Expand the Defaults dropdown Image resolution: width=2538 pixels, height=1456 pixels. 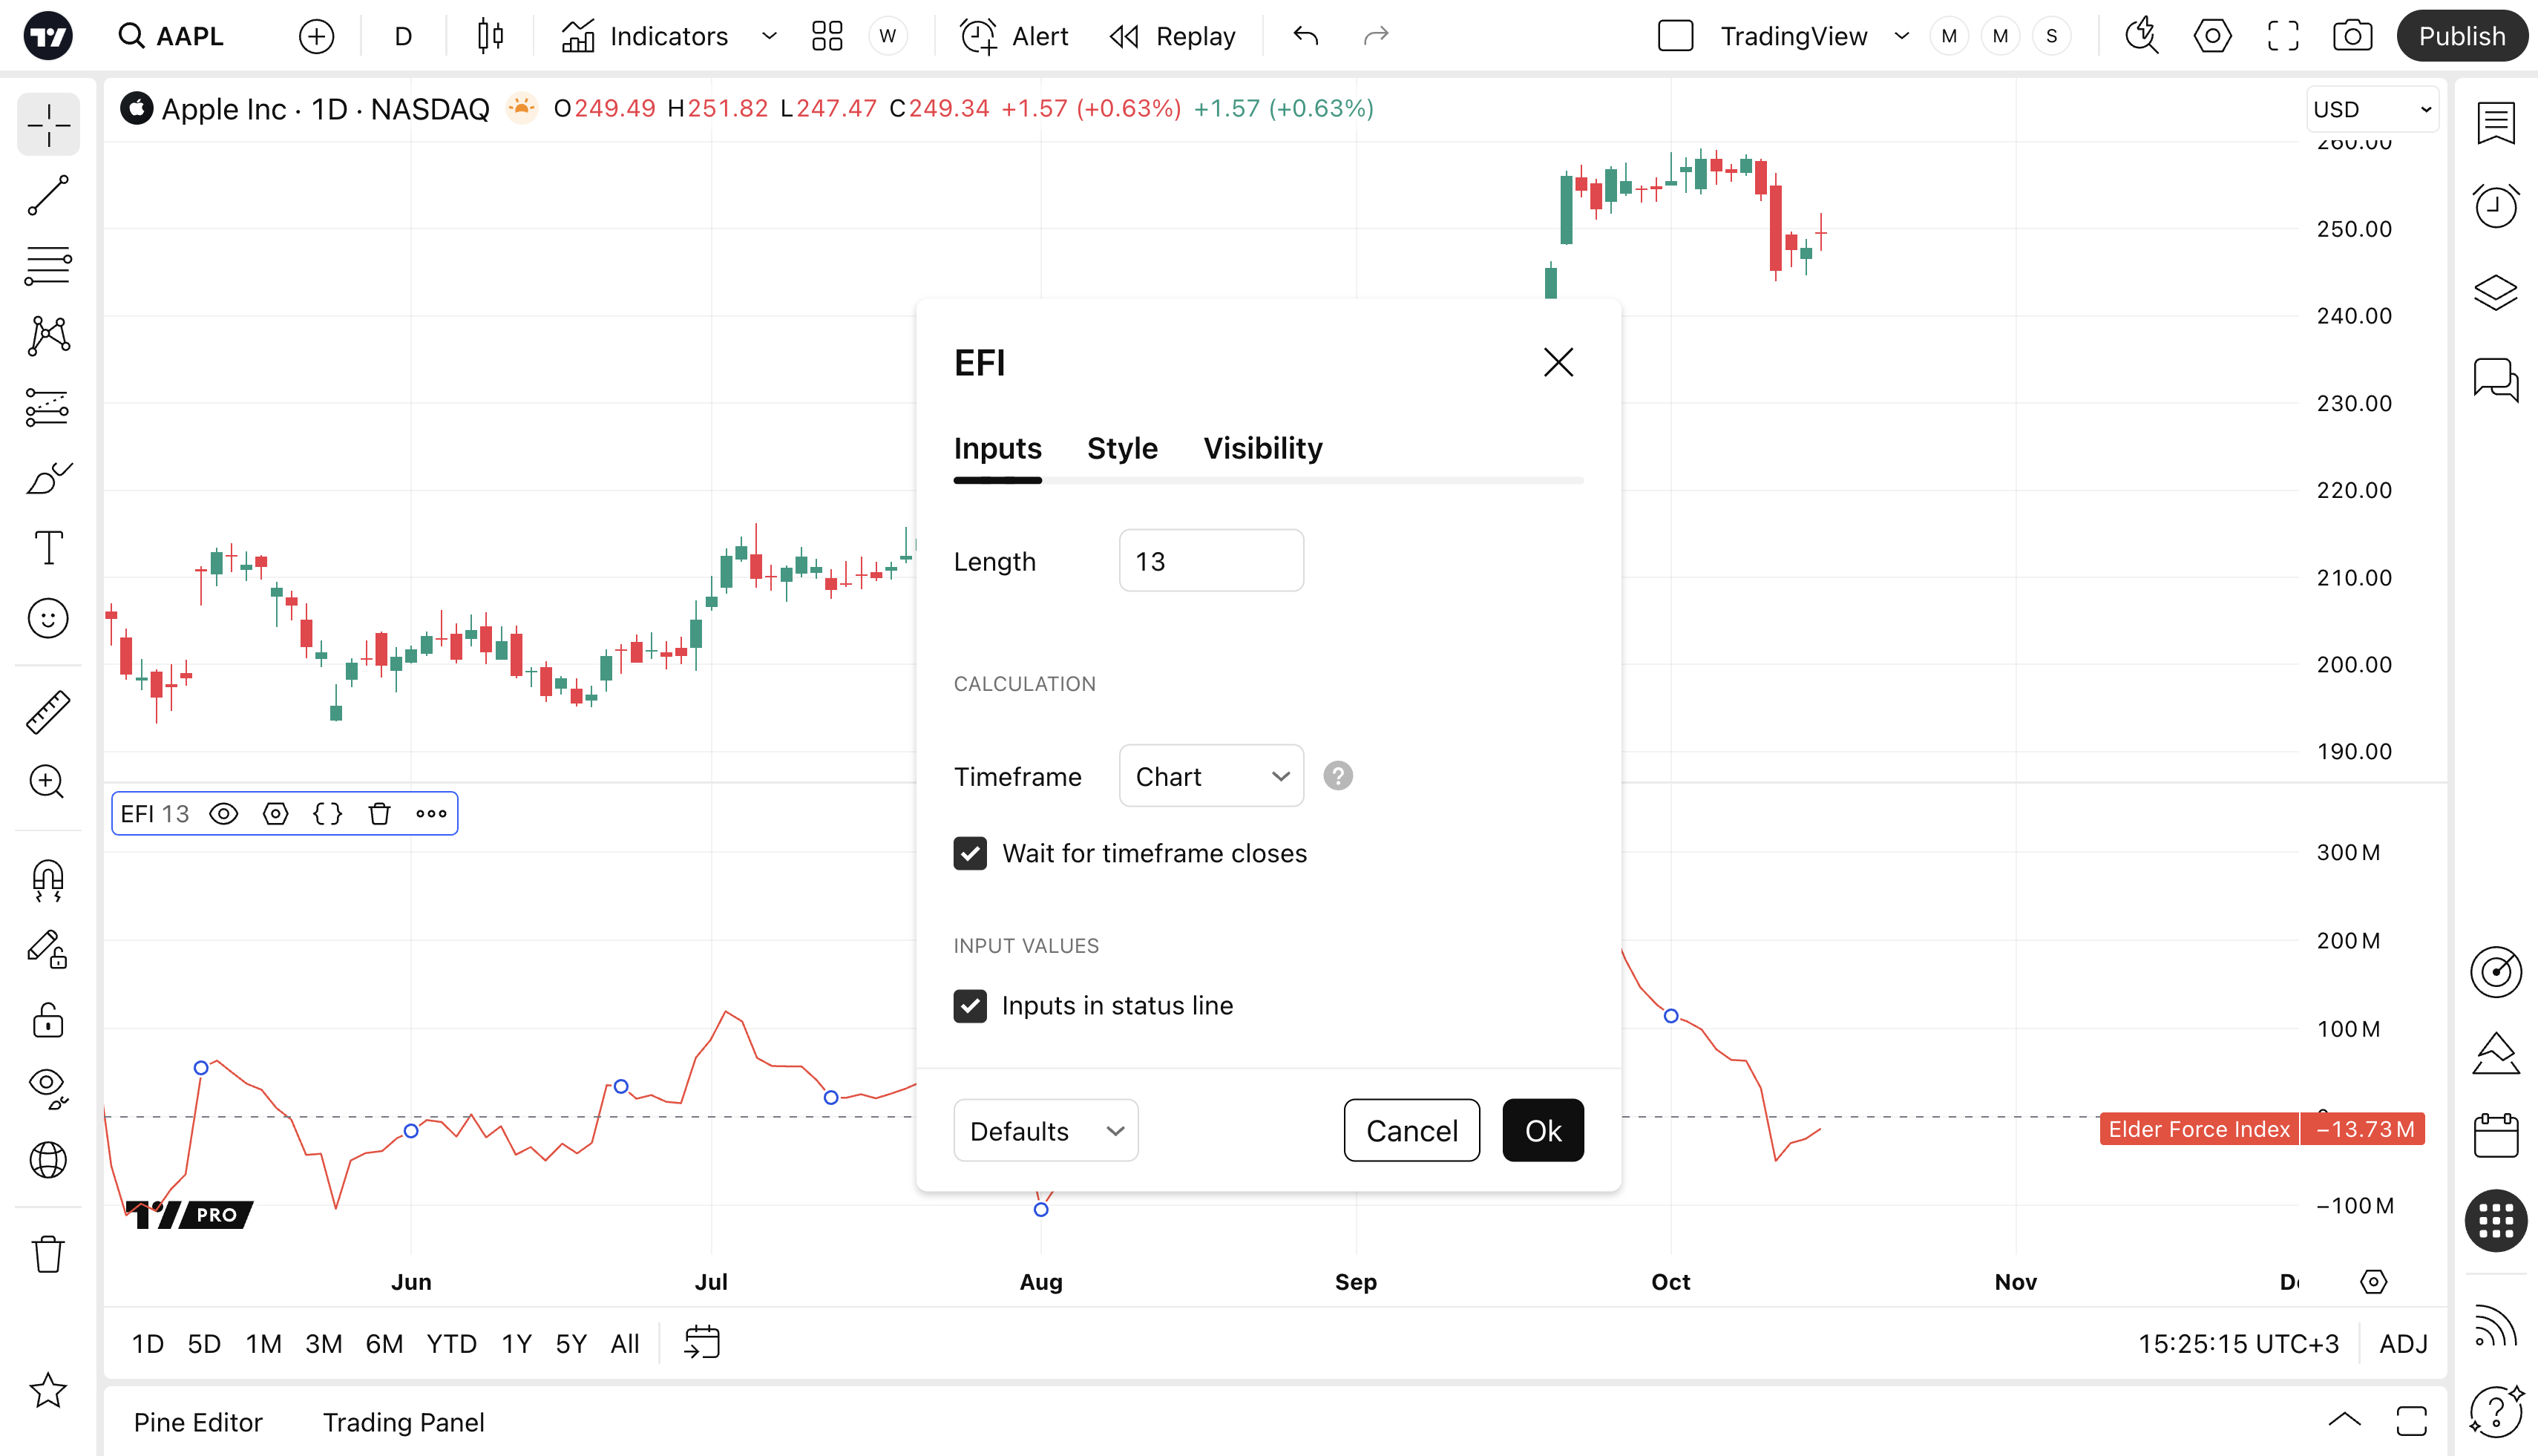pos(1045,1131)
